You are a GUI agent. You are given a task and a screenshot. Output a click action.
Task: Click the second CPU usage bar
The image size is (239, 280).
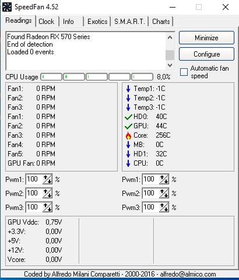pos(74,77)
